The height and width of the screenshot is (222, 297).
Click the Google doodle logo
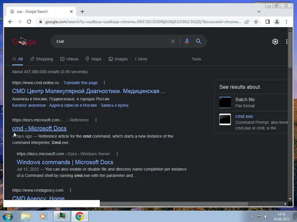pyautogui.click(x=24, y=42)
